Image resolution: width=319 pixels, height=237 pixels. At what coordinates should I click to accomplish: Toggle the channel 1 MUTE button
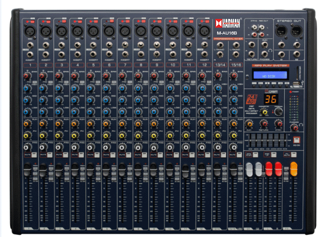point(34,155)
